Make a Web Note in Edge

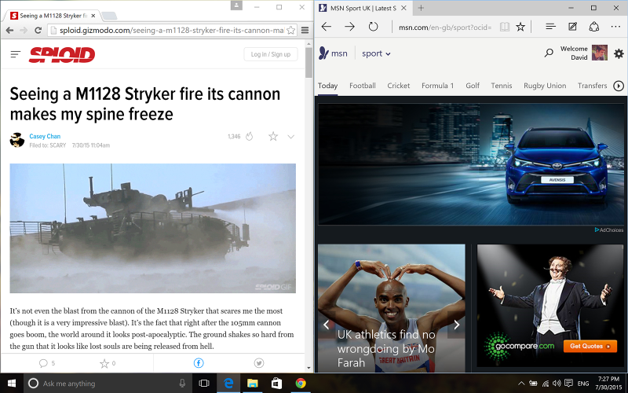click(573, 27)
